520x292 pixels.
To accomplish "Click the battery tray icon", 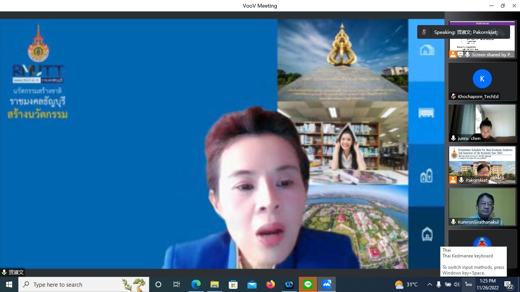I will coord(448,284).
